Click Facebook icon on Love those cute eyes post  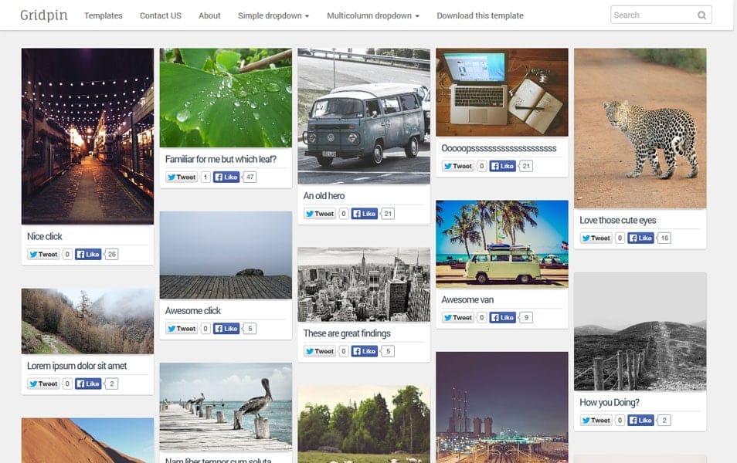click(633, 238)
